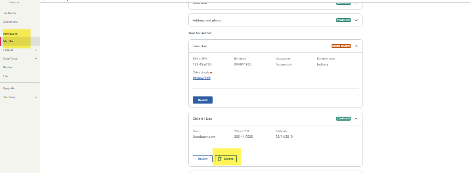Click the 2024 TAXES sidebar heading
Viewport: 470px width, 173px height.
click(x=10, y=34)
